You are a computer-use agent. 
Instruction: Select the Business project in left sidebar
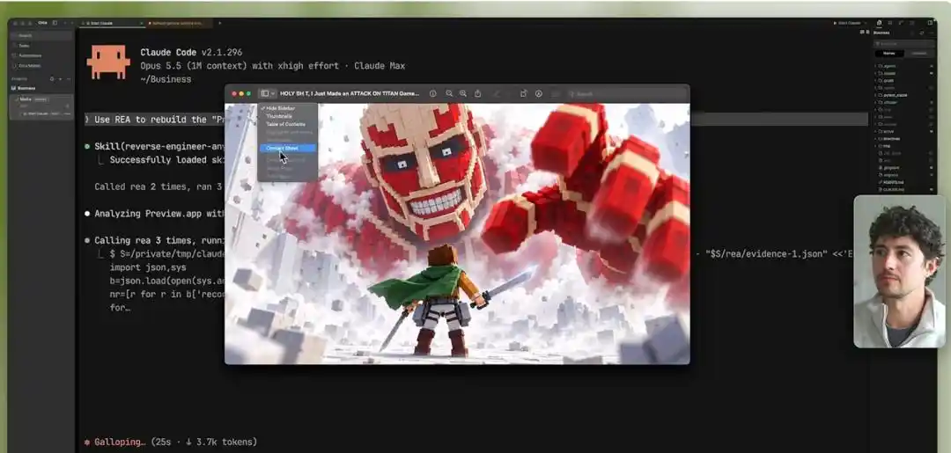41,89
